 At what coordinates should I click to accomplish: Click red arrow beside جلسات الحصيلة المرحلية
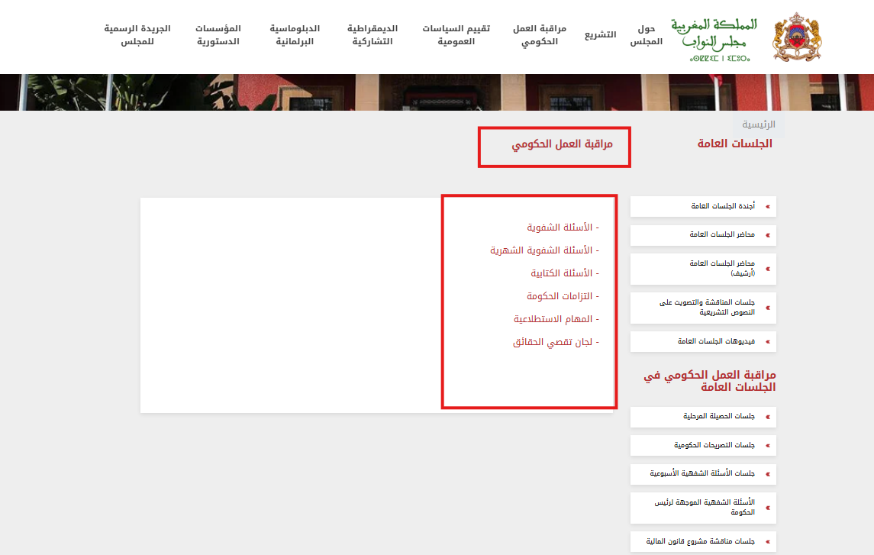[x=768, y=417]
